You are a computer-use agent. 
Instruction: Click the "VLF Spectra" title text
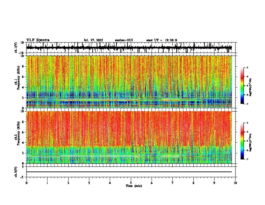click(38, 40)
